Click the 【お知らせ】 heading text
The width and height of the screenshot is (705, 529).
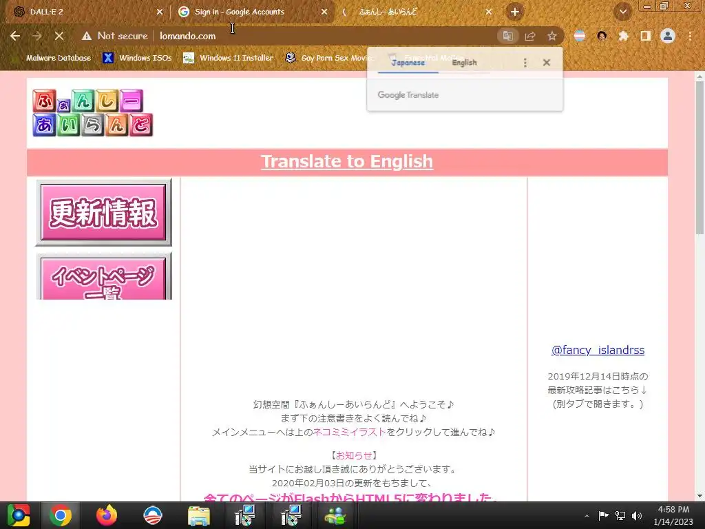(x=353, y=455)
